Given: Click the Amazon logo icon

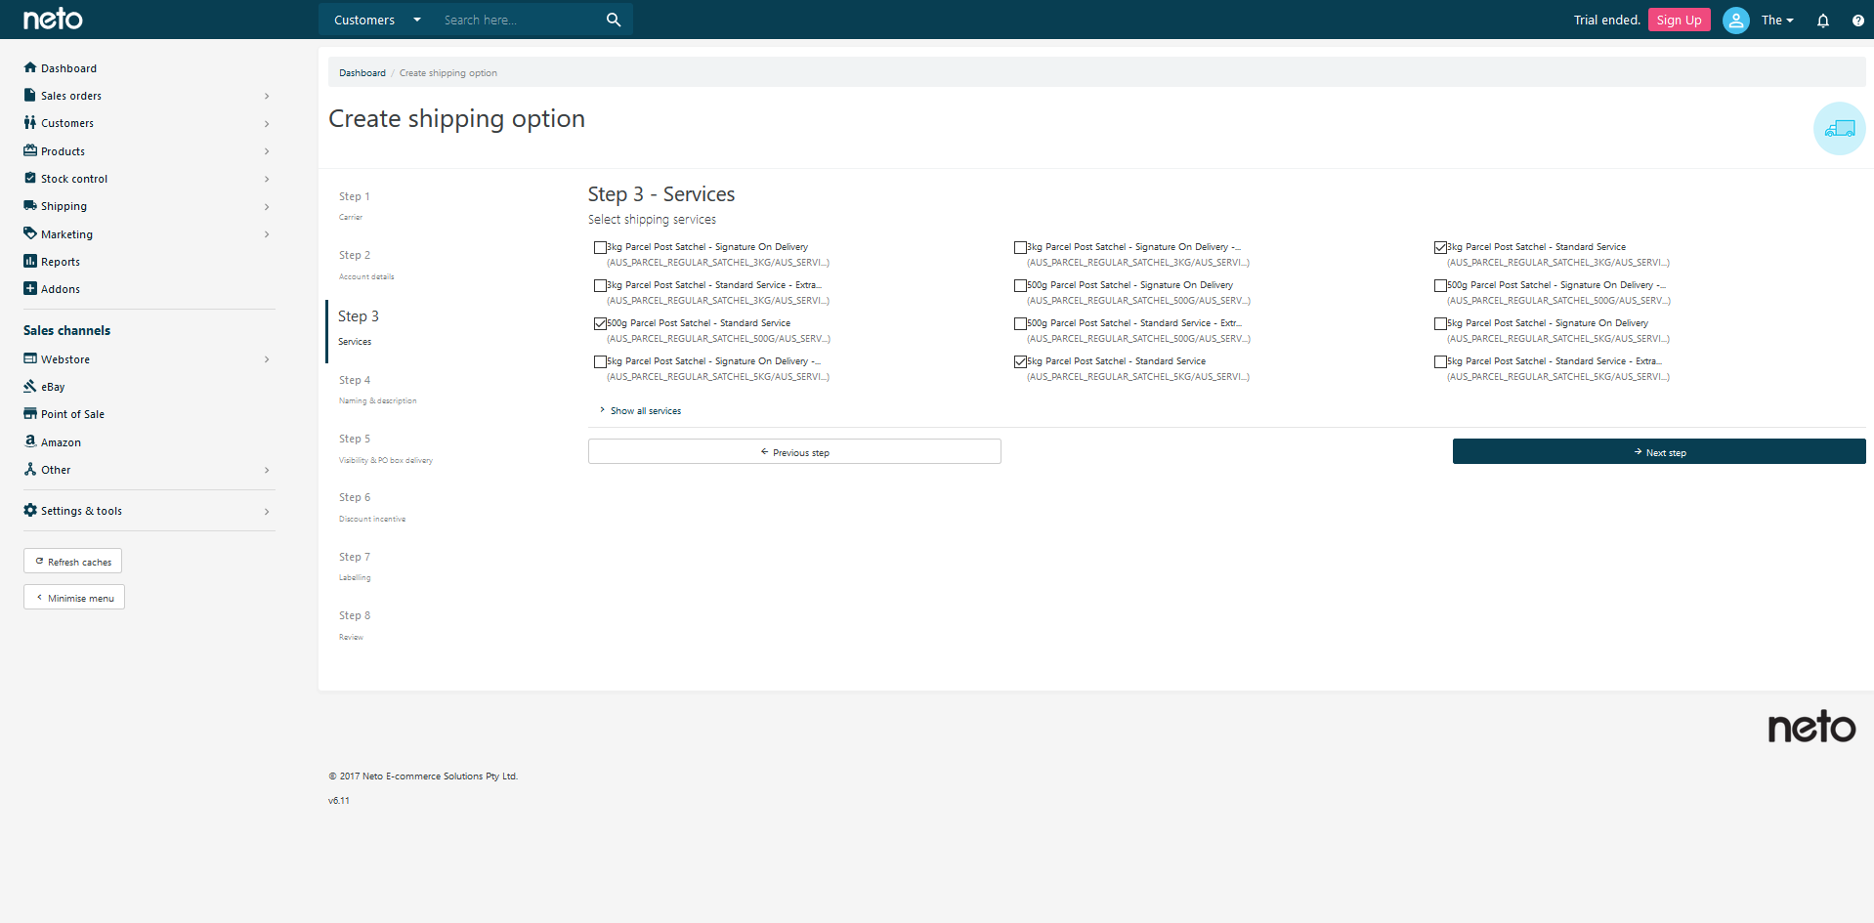Looking at the screenshot, I should pyautogui.click(x=30, y=441).
